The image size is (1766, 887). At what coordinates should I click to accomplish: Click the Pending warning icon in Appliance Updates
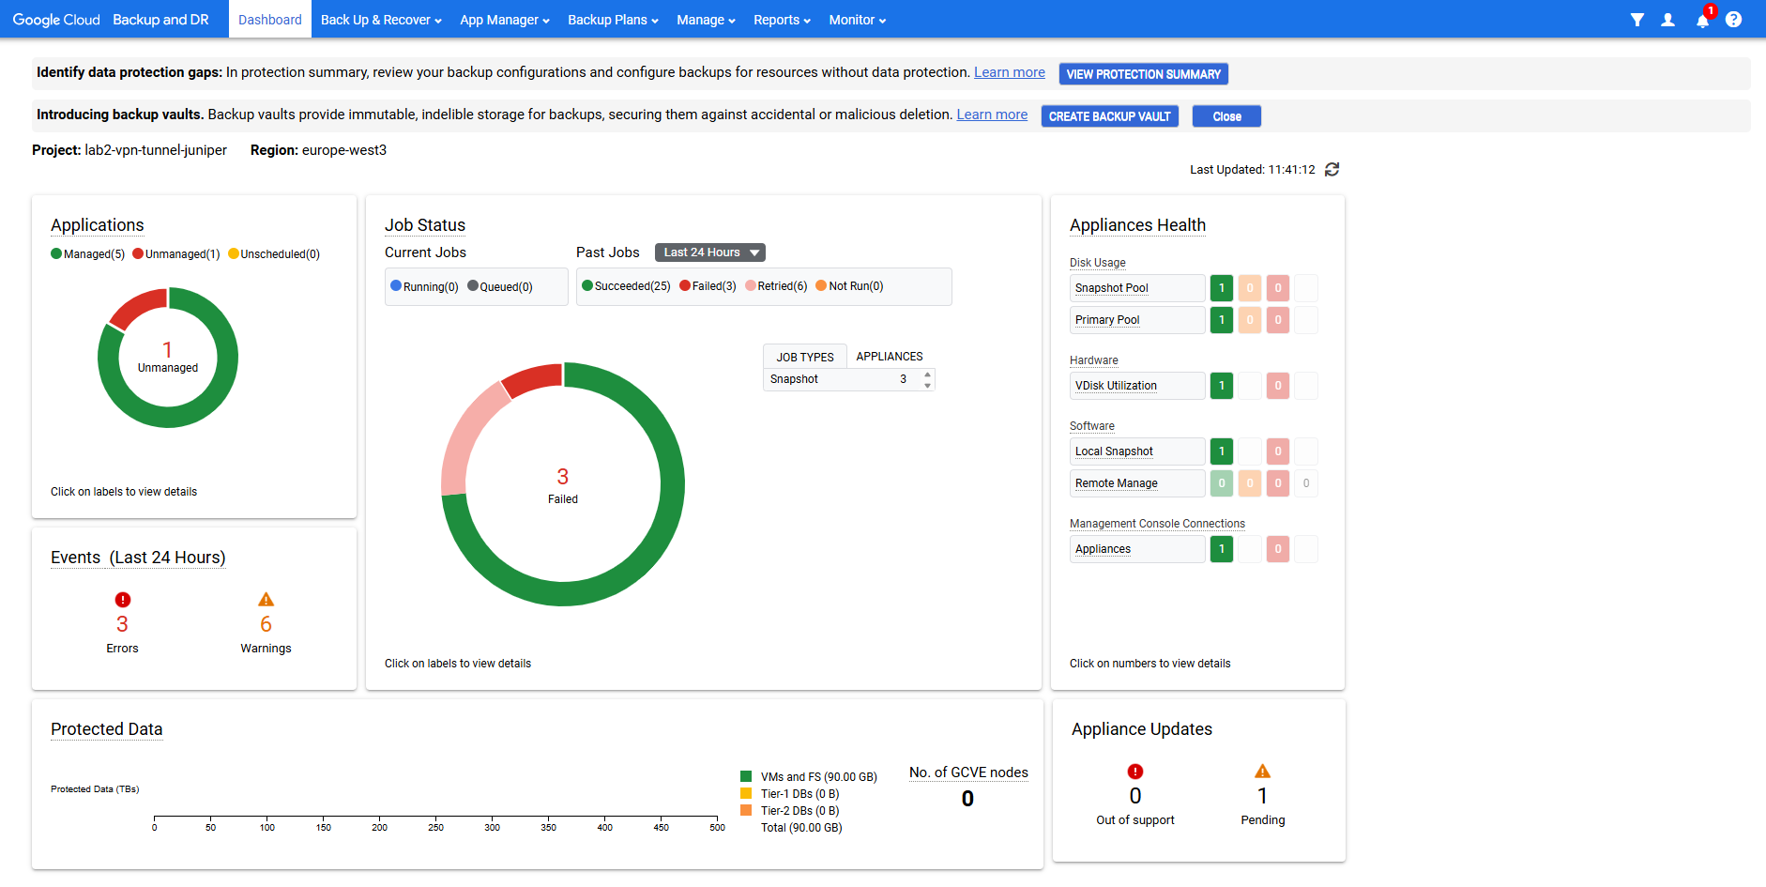pyautogui.click(x=1262, y=772)
